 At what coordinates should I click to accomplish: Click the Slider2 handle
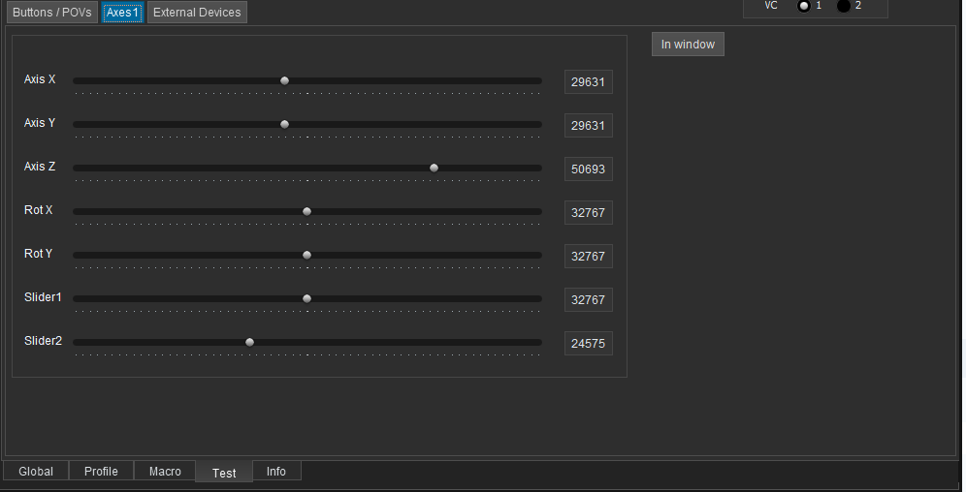click(x=249, y=343)
